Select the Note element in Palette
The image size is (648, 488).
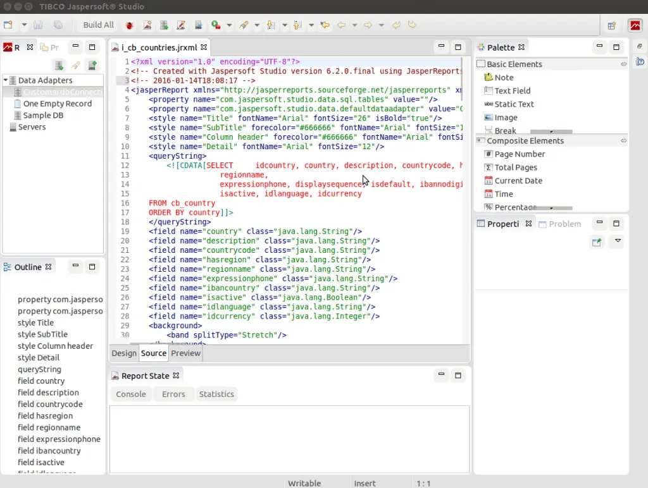tap(504, 78)
